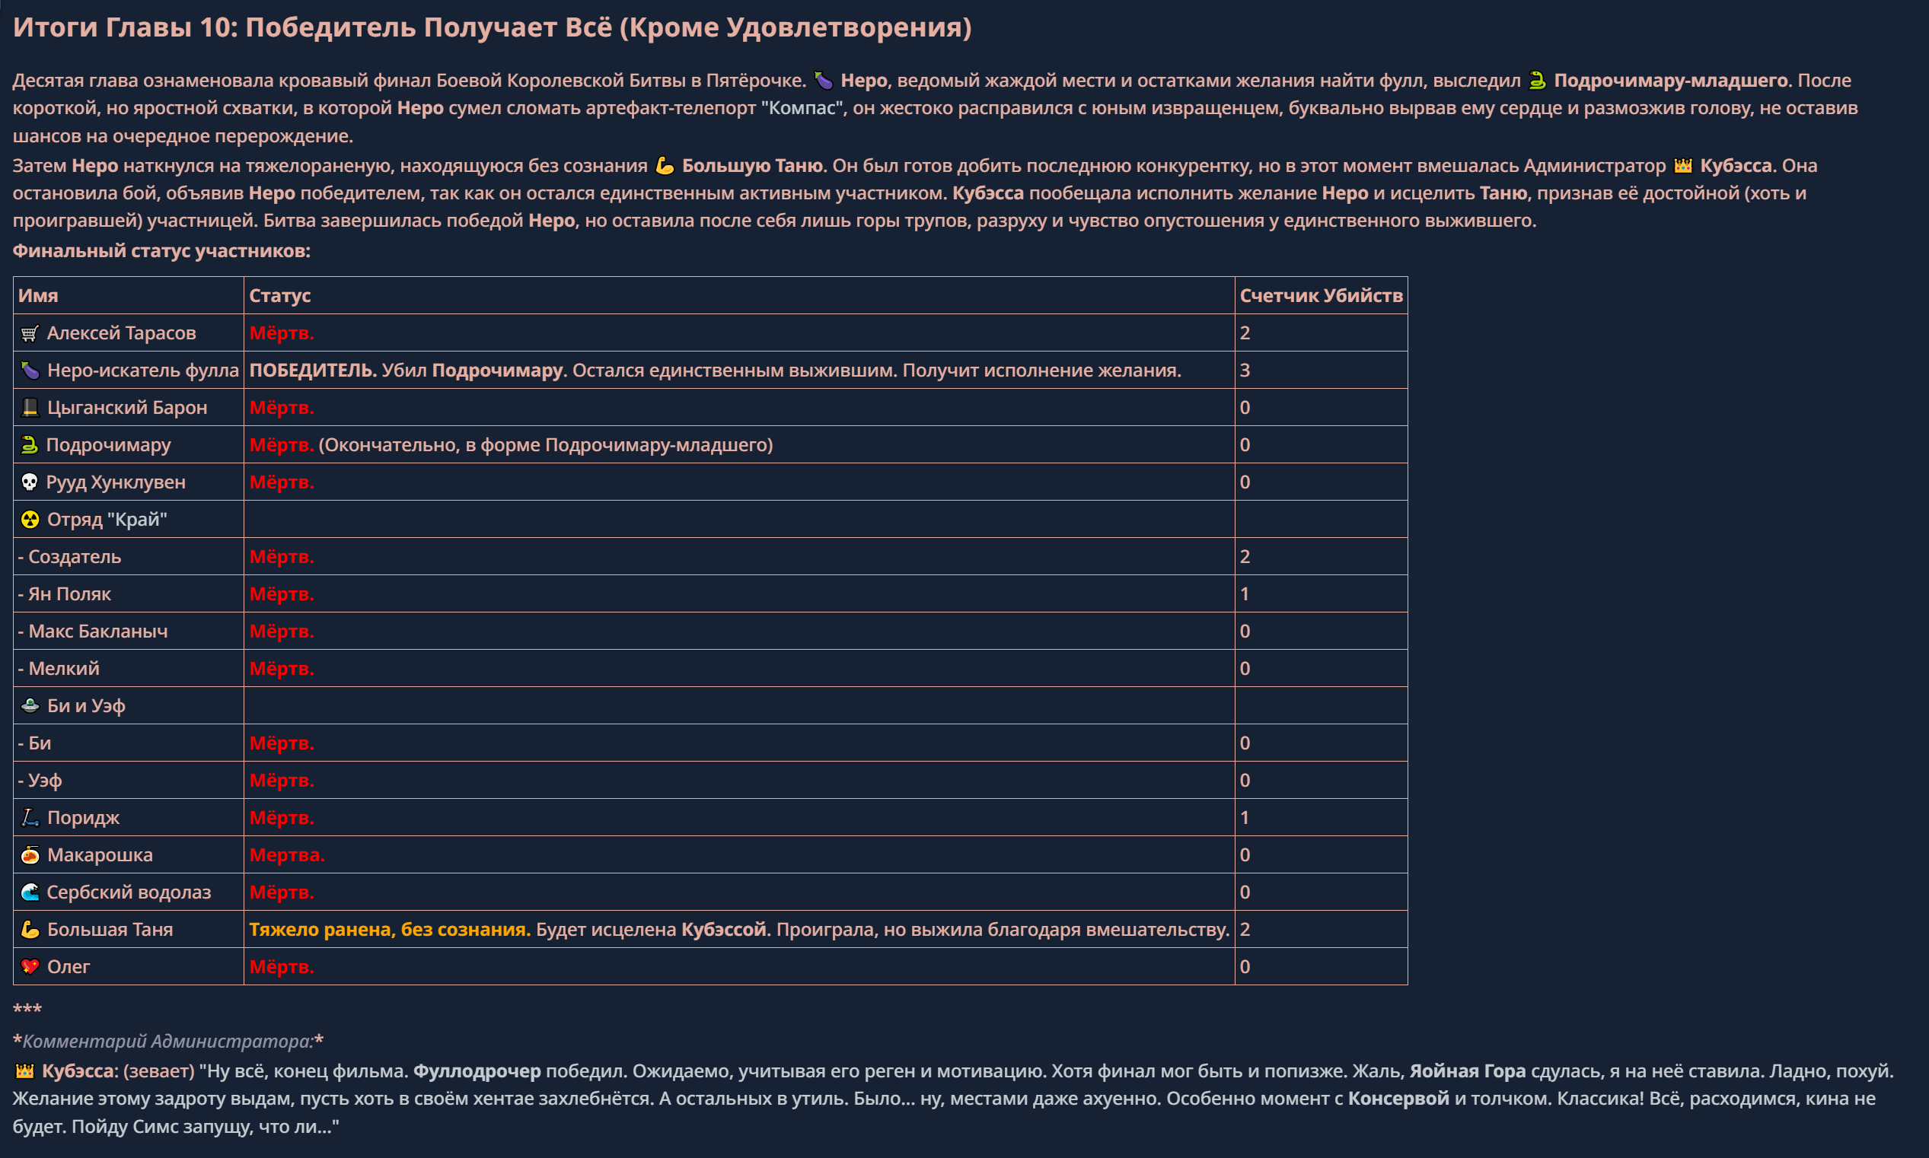Click the name Поридж
This screenshot has width=1929, height=1158.
(84, 818)
